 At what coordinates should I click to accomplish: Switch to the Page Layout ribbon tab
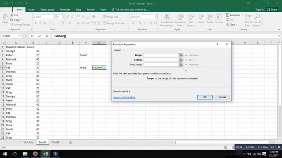pos(47,10)
